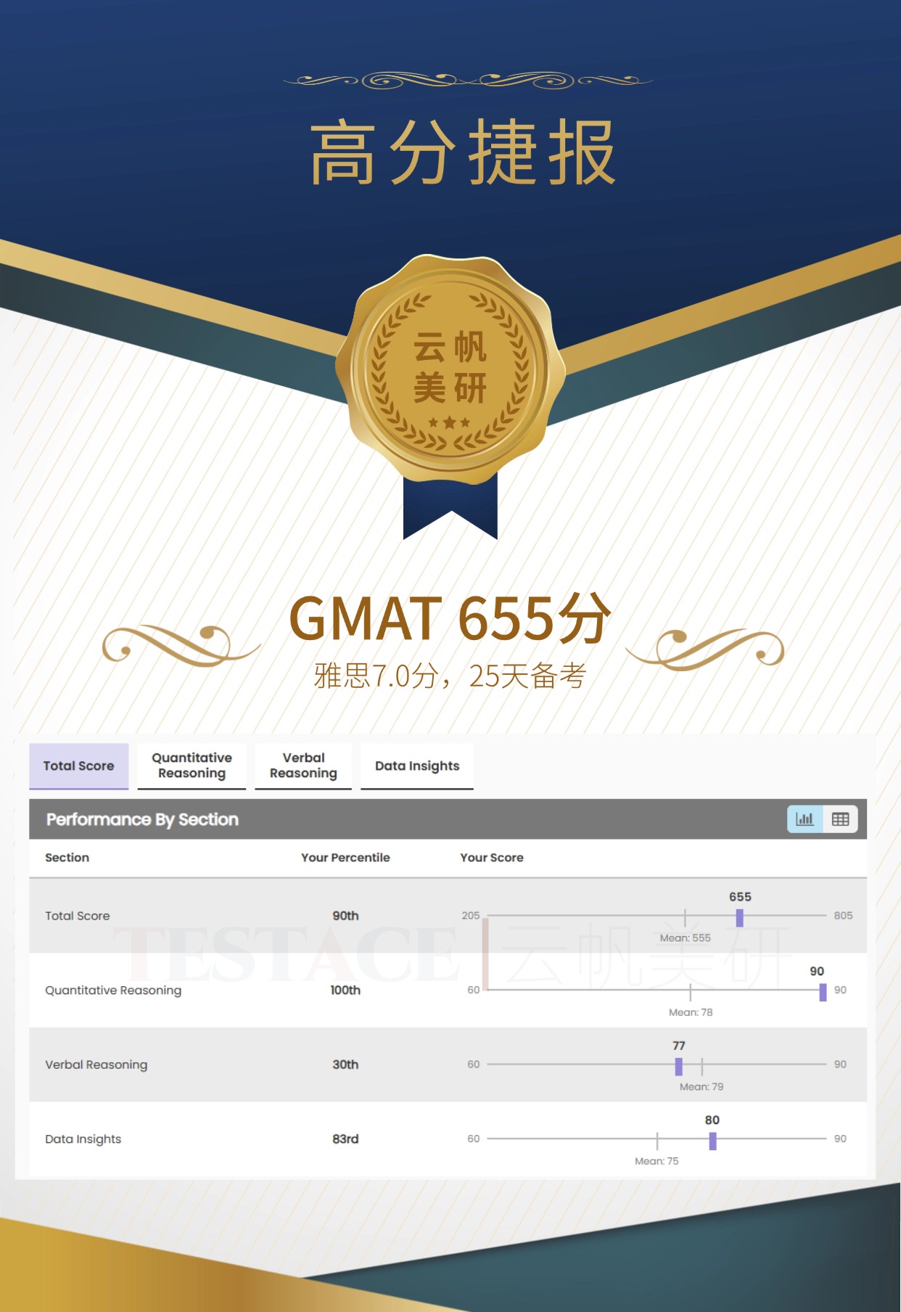
Task: Click the Verbal Reasoning row label
Action: point(96,1065)
